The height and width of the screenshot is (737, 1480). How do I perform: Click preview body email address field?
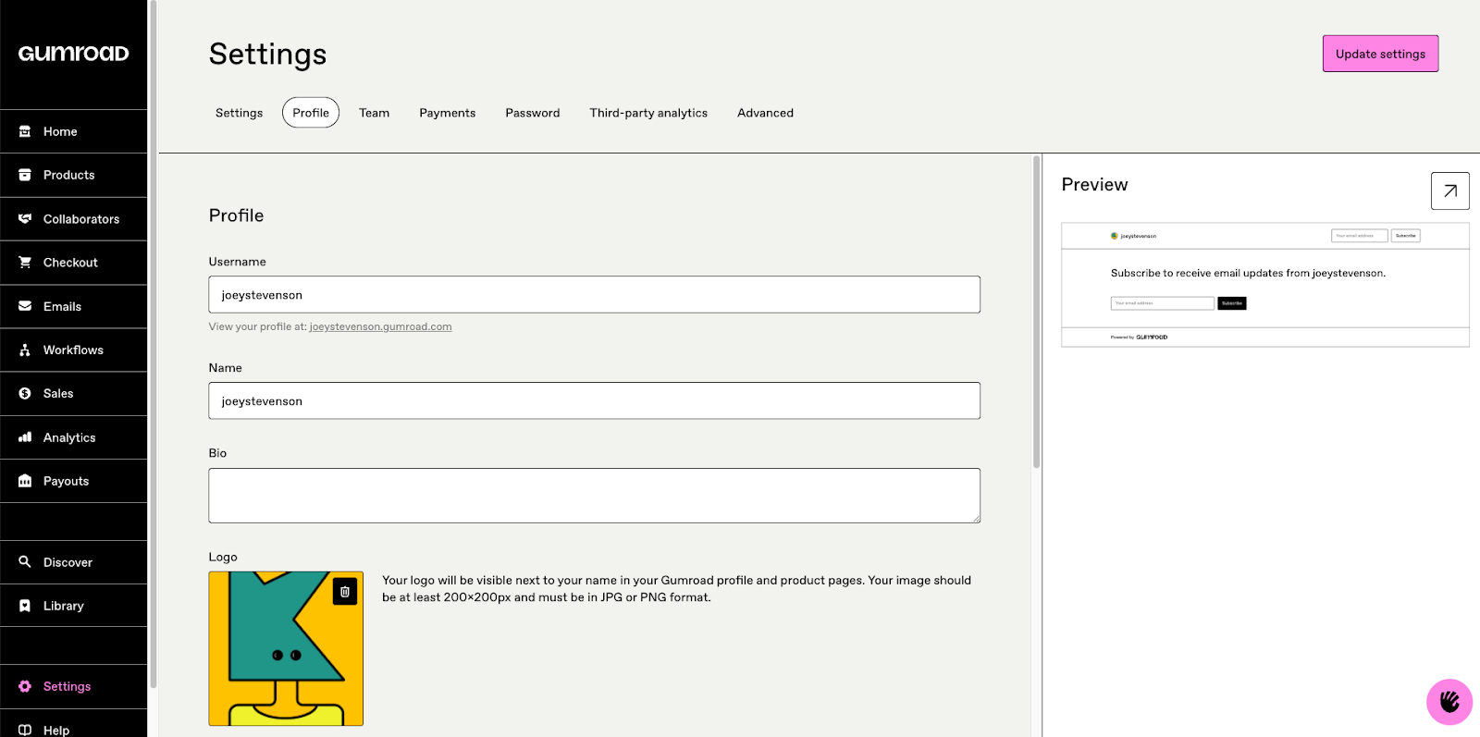click(x=1163, y=303)
